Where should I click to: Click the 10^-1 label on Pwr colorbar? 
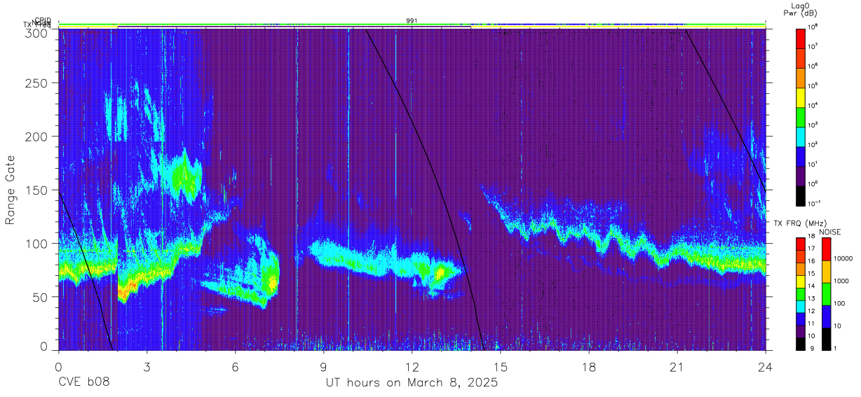point(813,203)
